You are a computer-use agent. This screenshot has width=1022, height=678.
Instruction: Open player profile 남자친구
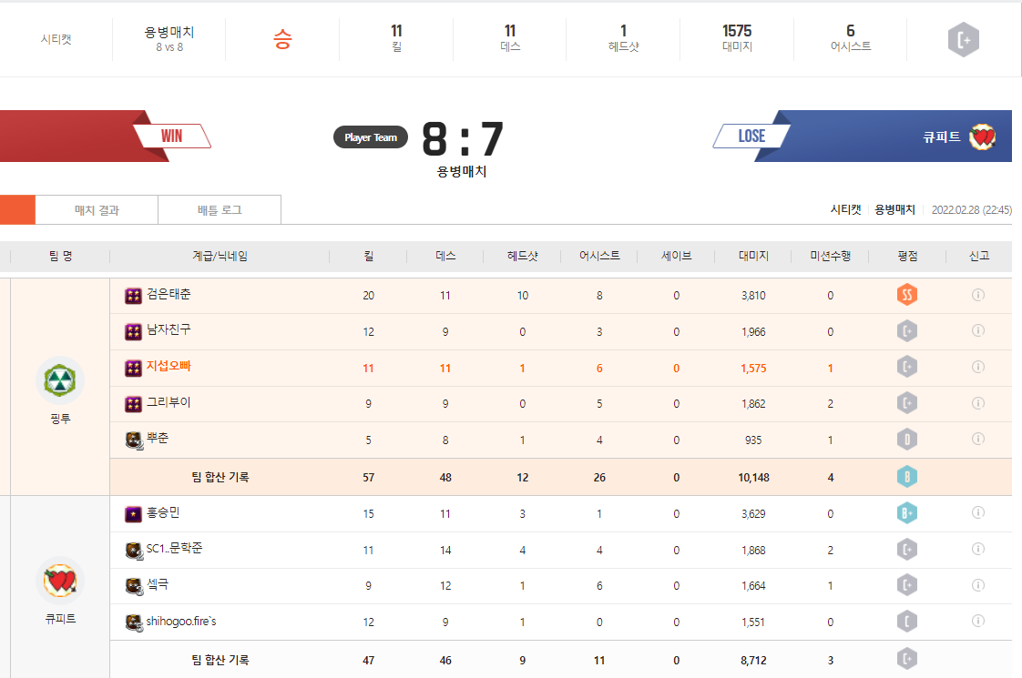[x=169, y=330]
